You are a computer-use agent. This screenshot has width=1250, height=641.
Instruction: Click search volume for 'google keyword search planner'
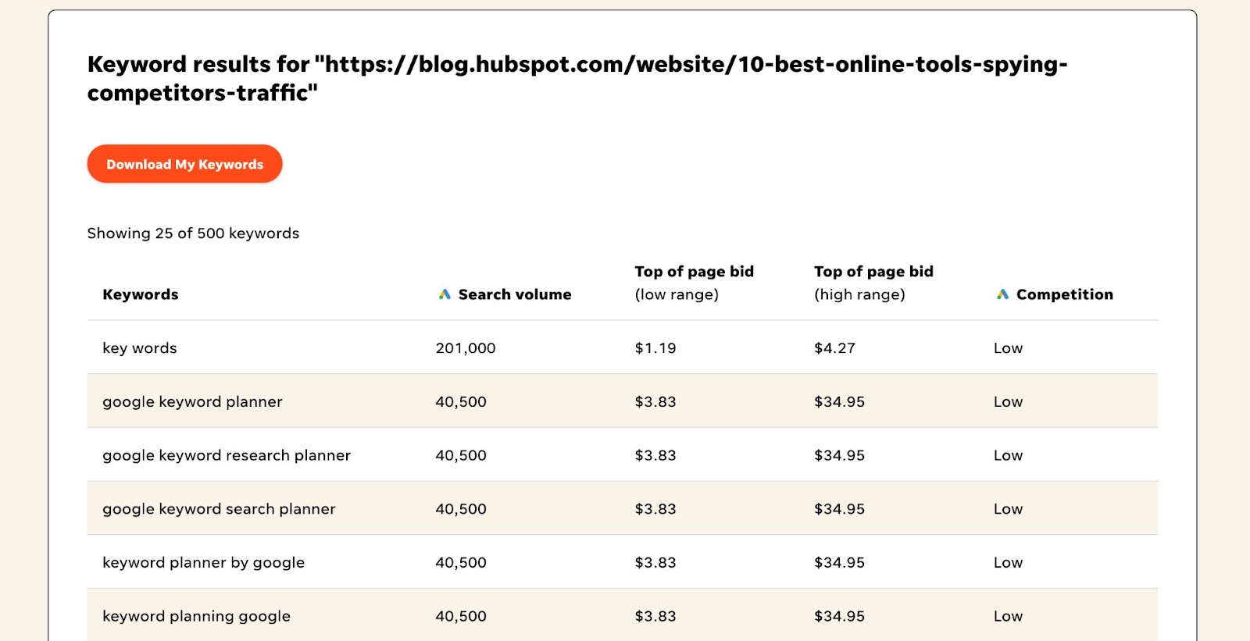point(461,509)
